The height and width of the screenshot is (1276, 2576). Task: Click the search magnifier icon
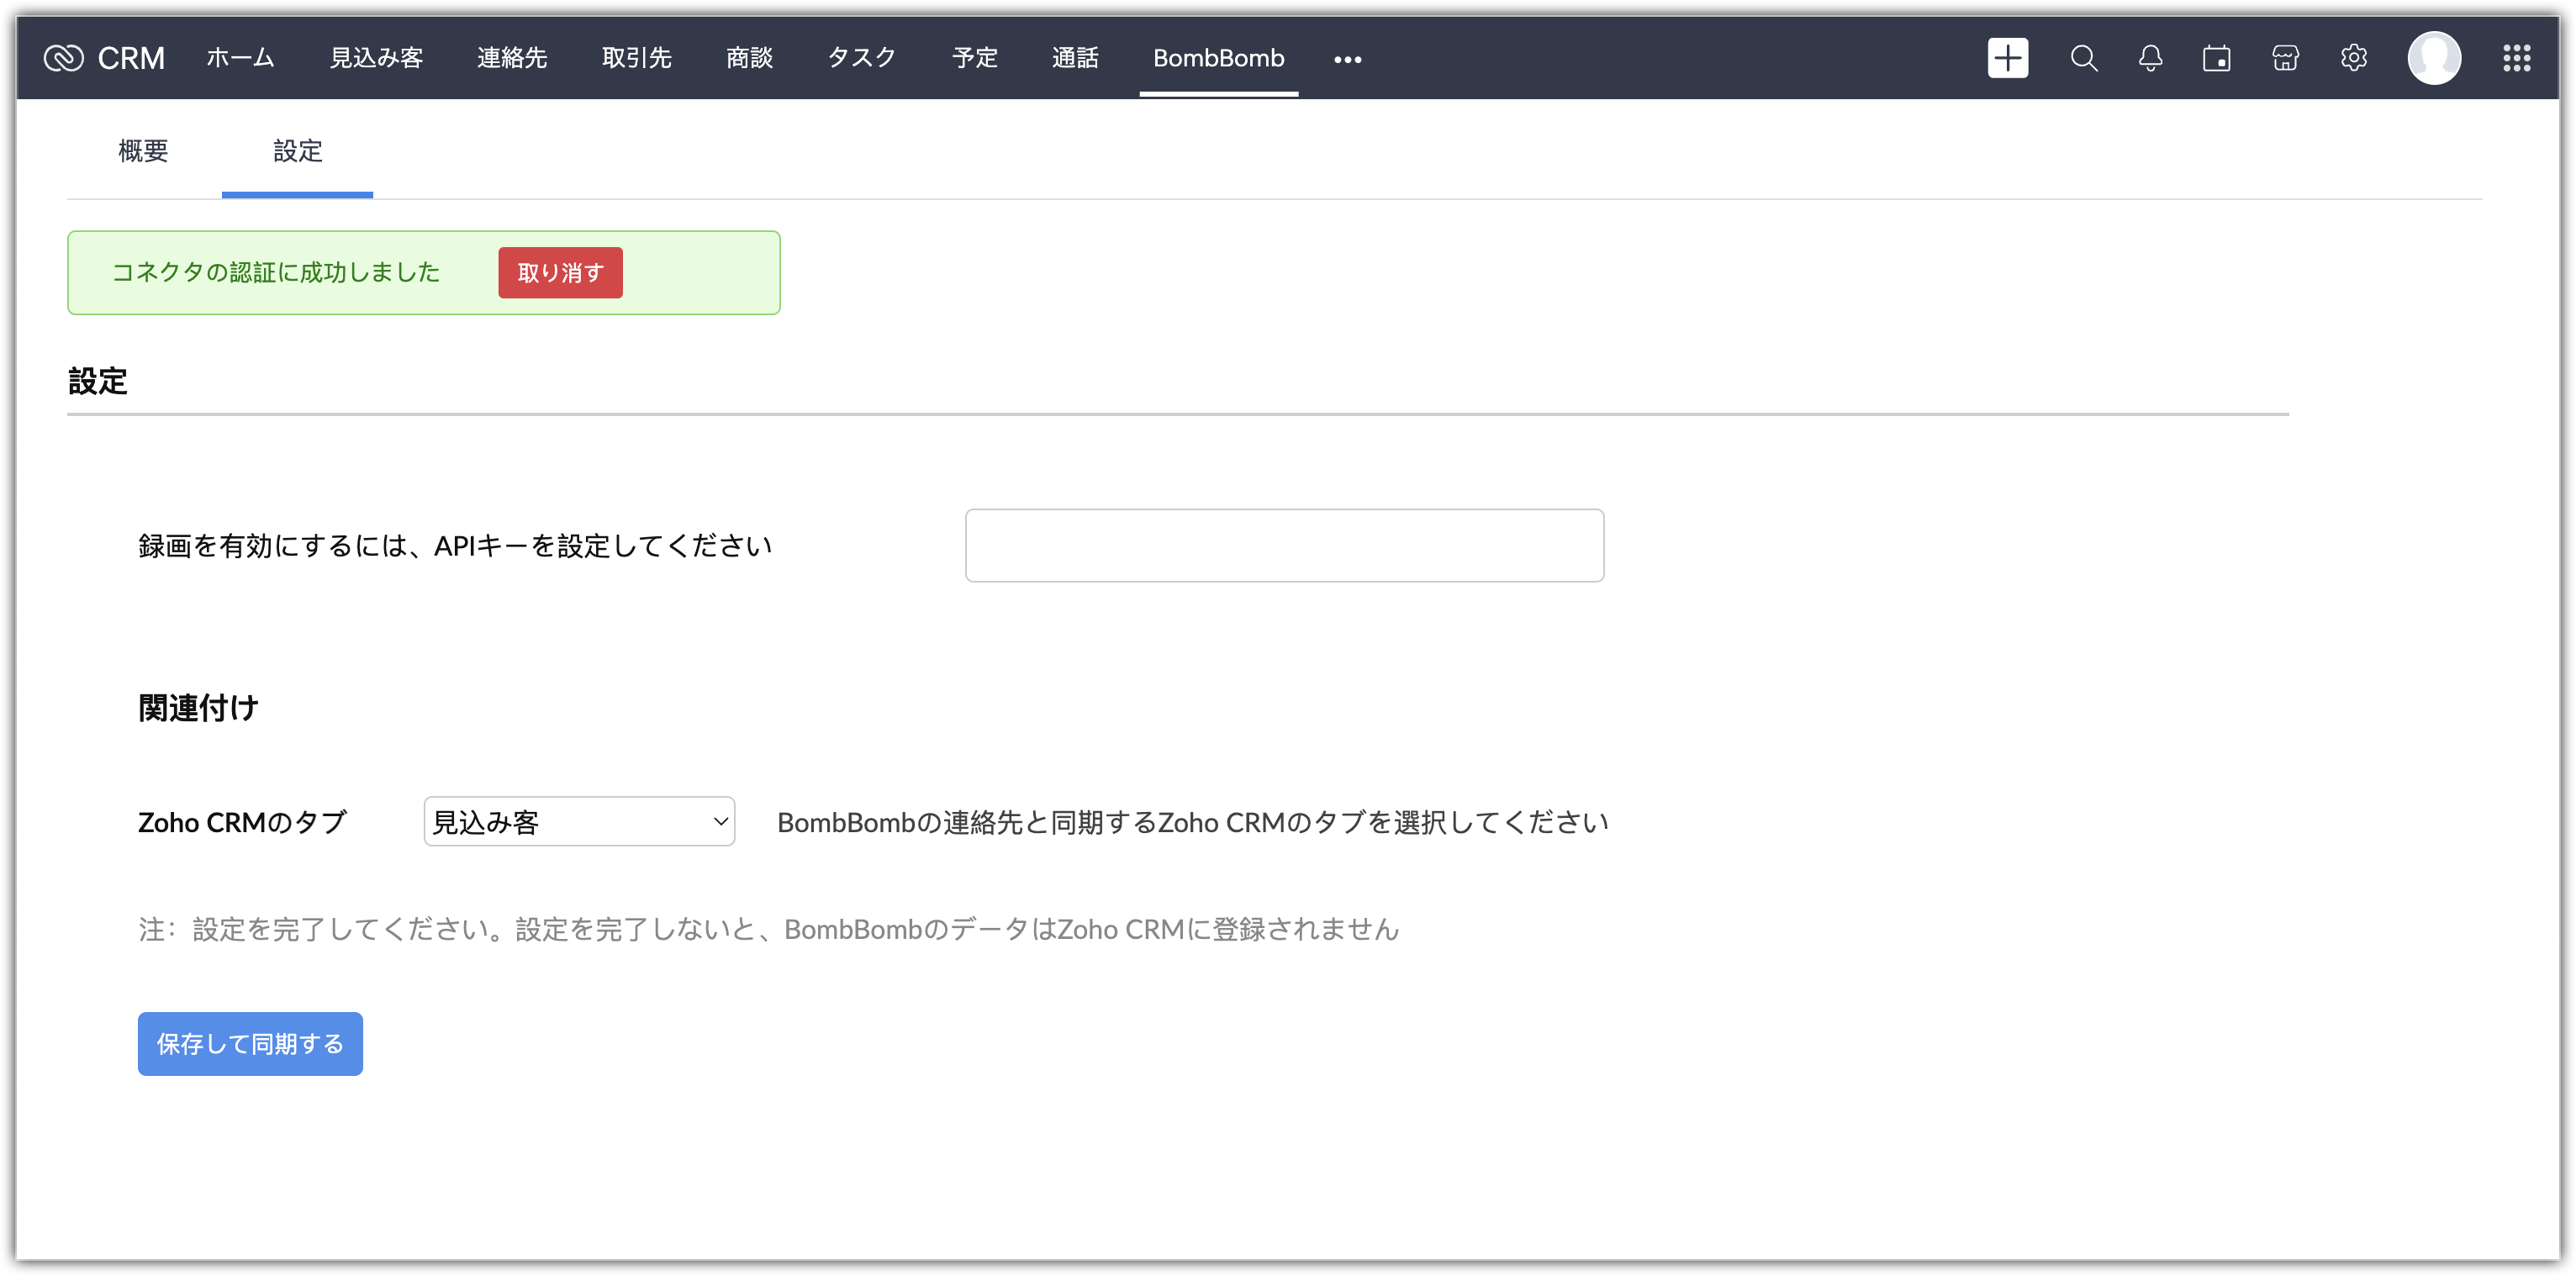pyautogui.click(x=2083, y=58)
